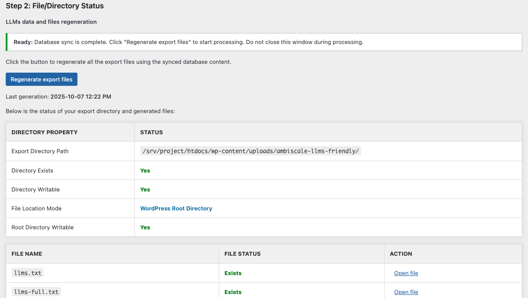The width and height of the screenshot is (528, 298).
Task: Click the Regenerate export files button
Action: (x=41, y=80)
